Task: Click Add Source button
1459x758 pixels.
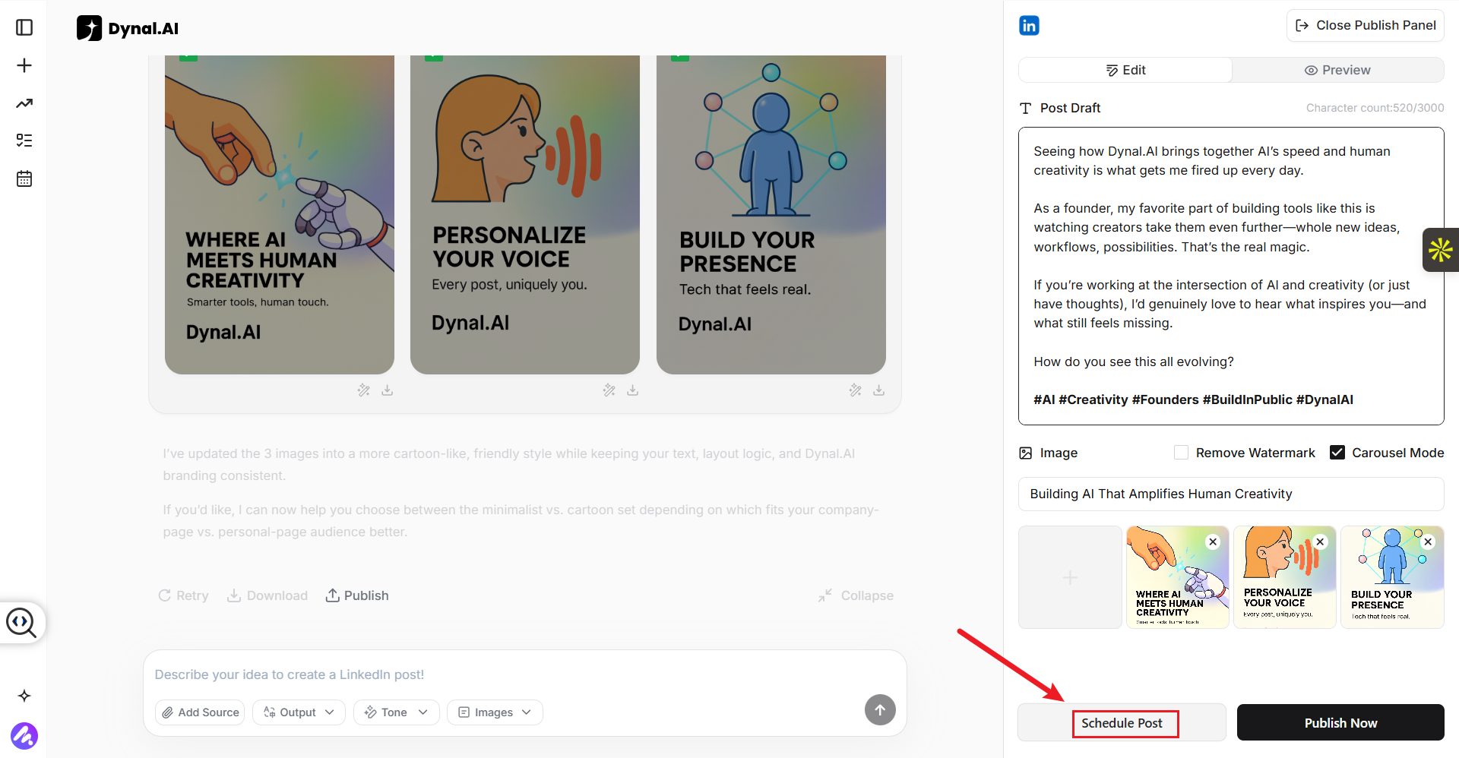Action: pyautogui.click(x=200, y=712)
